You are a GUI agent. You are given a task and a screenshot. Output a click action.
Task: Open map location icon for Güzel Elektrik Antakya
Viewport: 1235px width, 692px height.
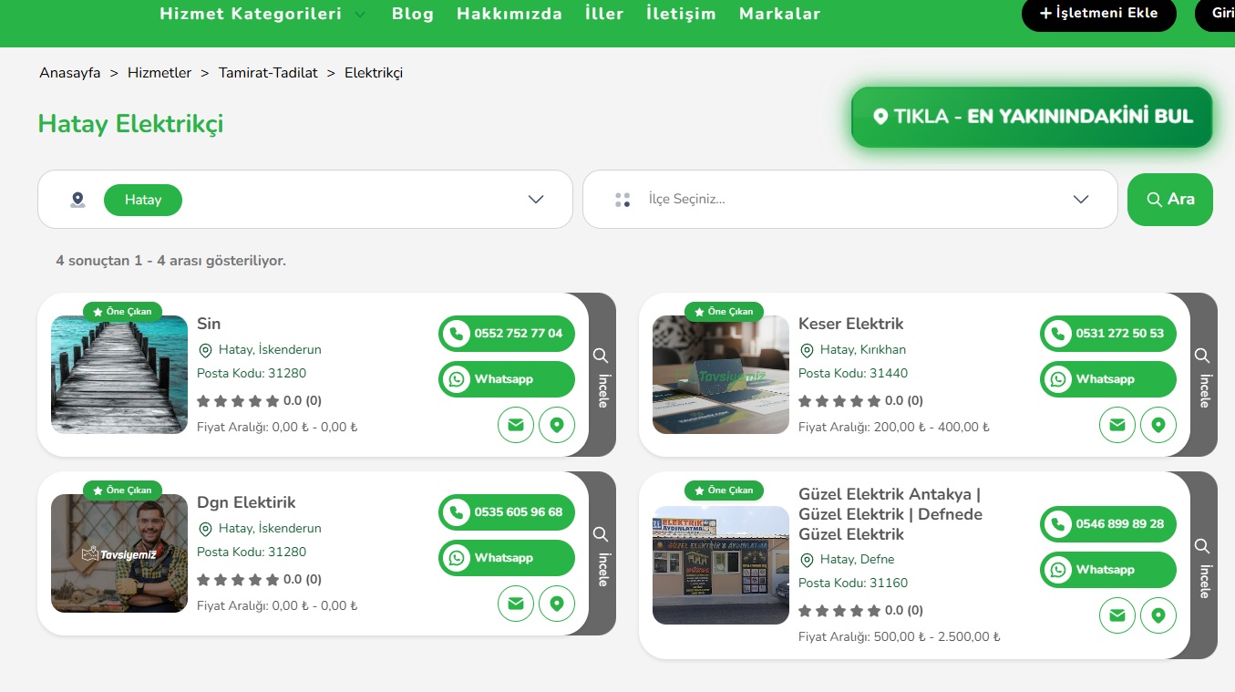[x=1158, y=615]
